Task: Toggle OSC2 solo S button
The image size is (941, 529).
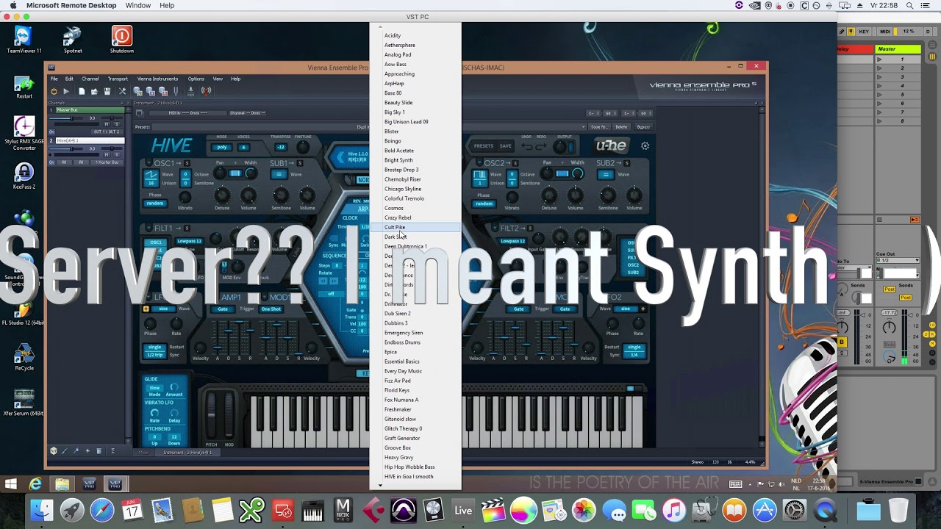Action: point(514,163)
